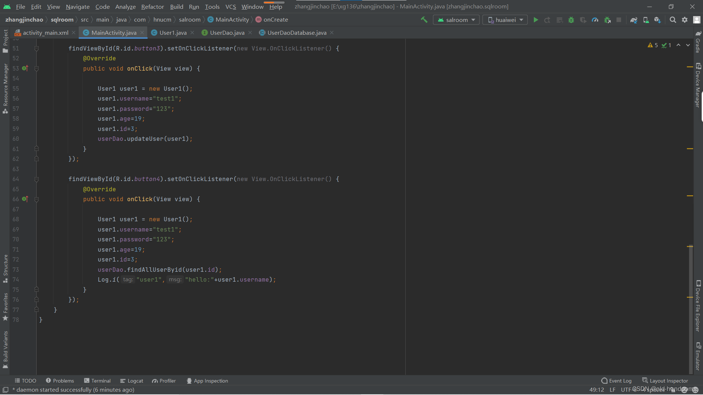The width and height of the screenshot is (703, 395).
Task: Open the AVD Device Manager toolbar icon
Action: point(646,20)
